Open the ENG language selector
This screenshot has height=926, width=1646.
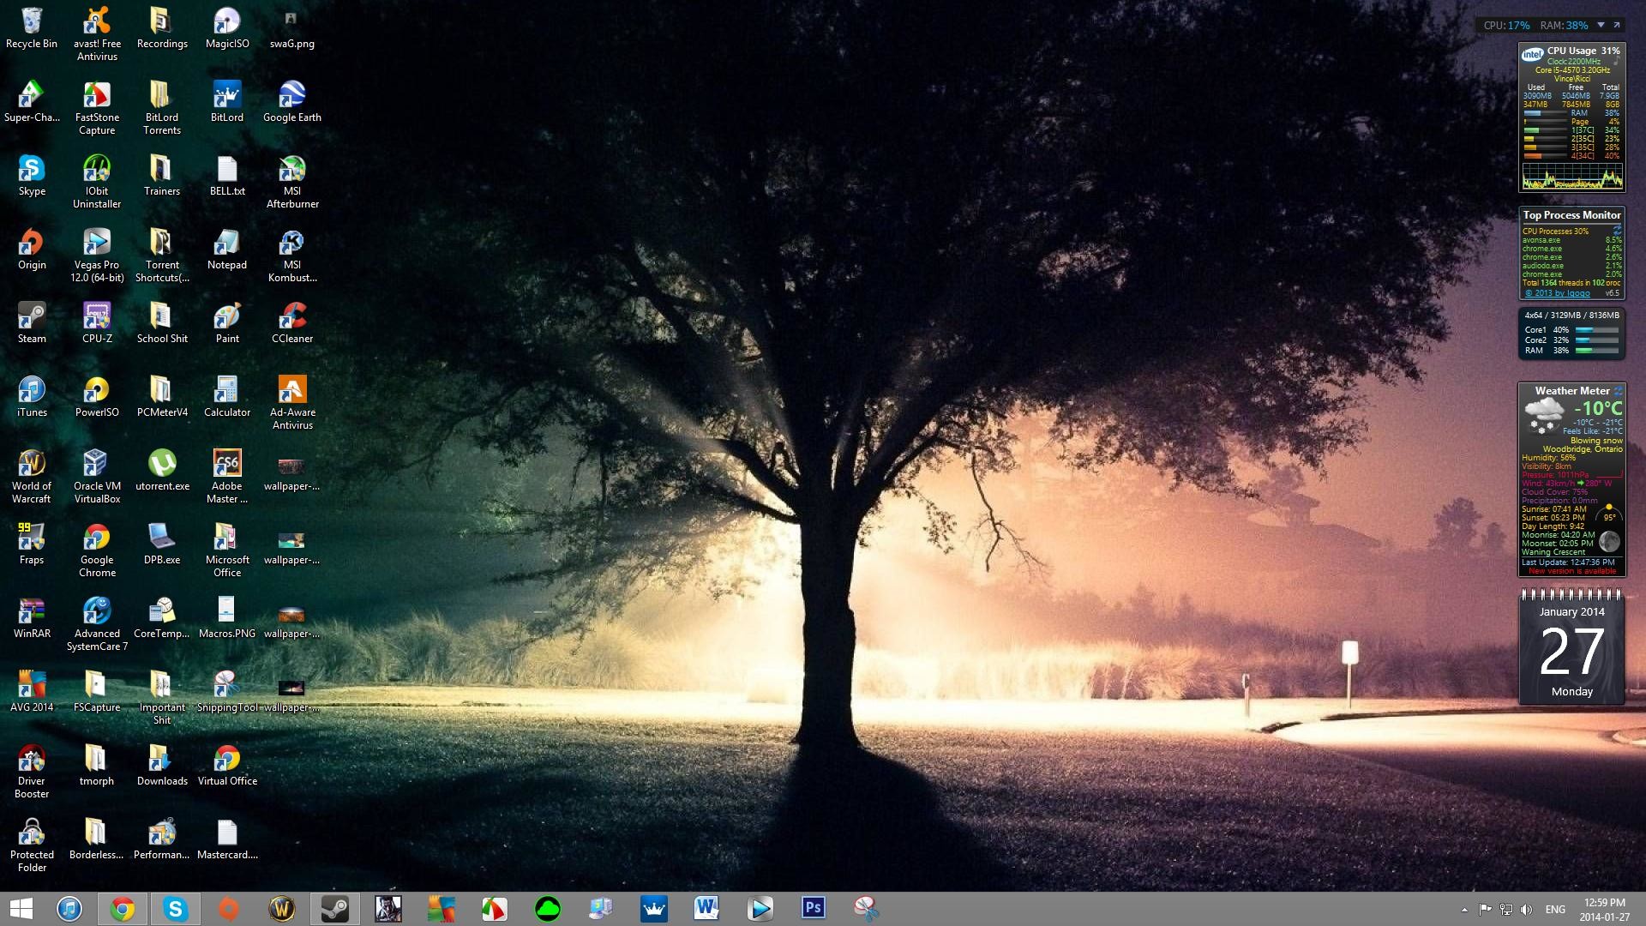[x=1556, y=909]
